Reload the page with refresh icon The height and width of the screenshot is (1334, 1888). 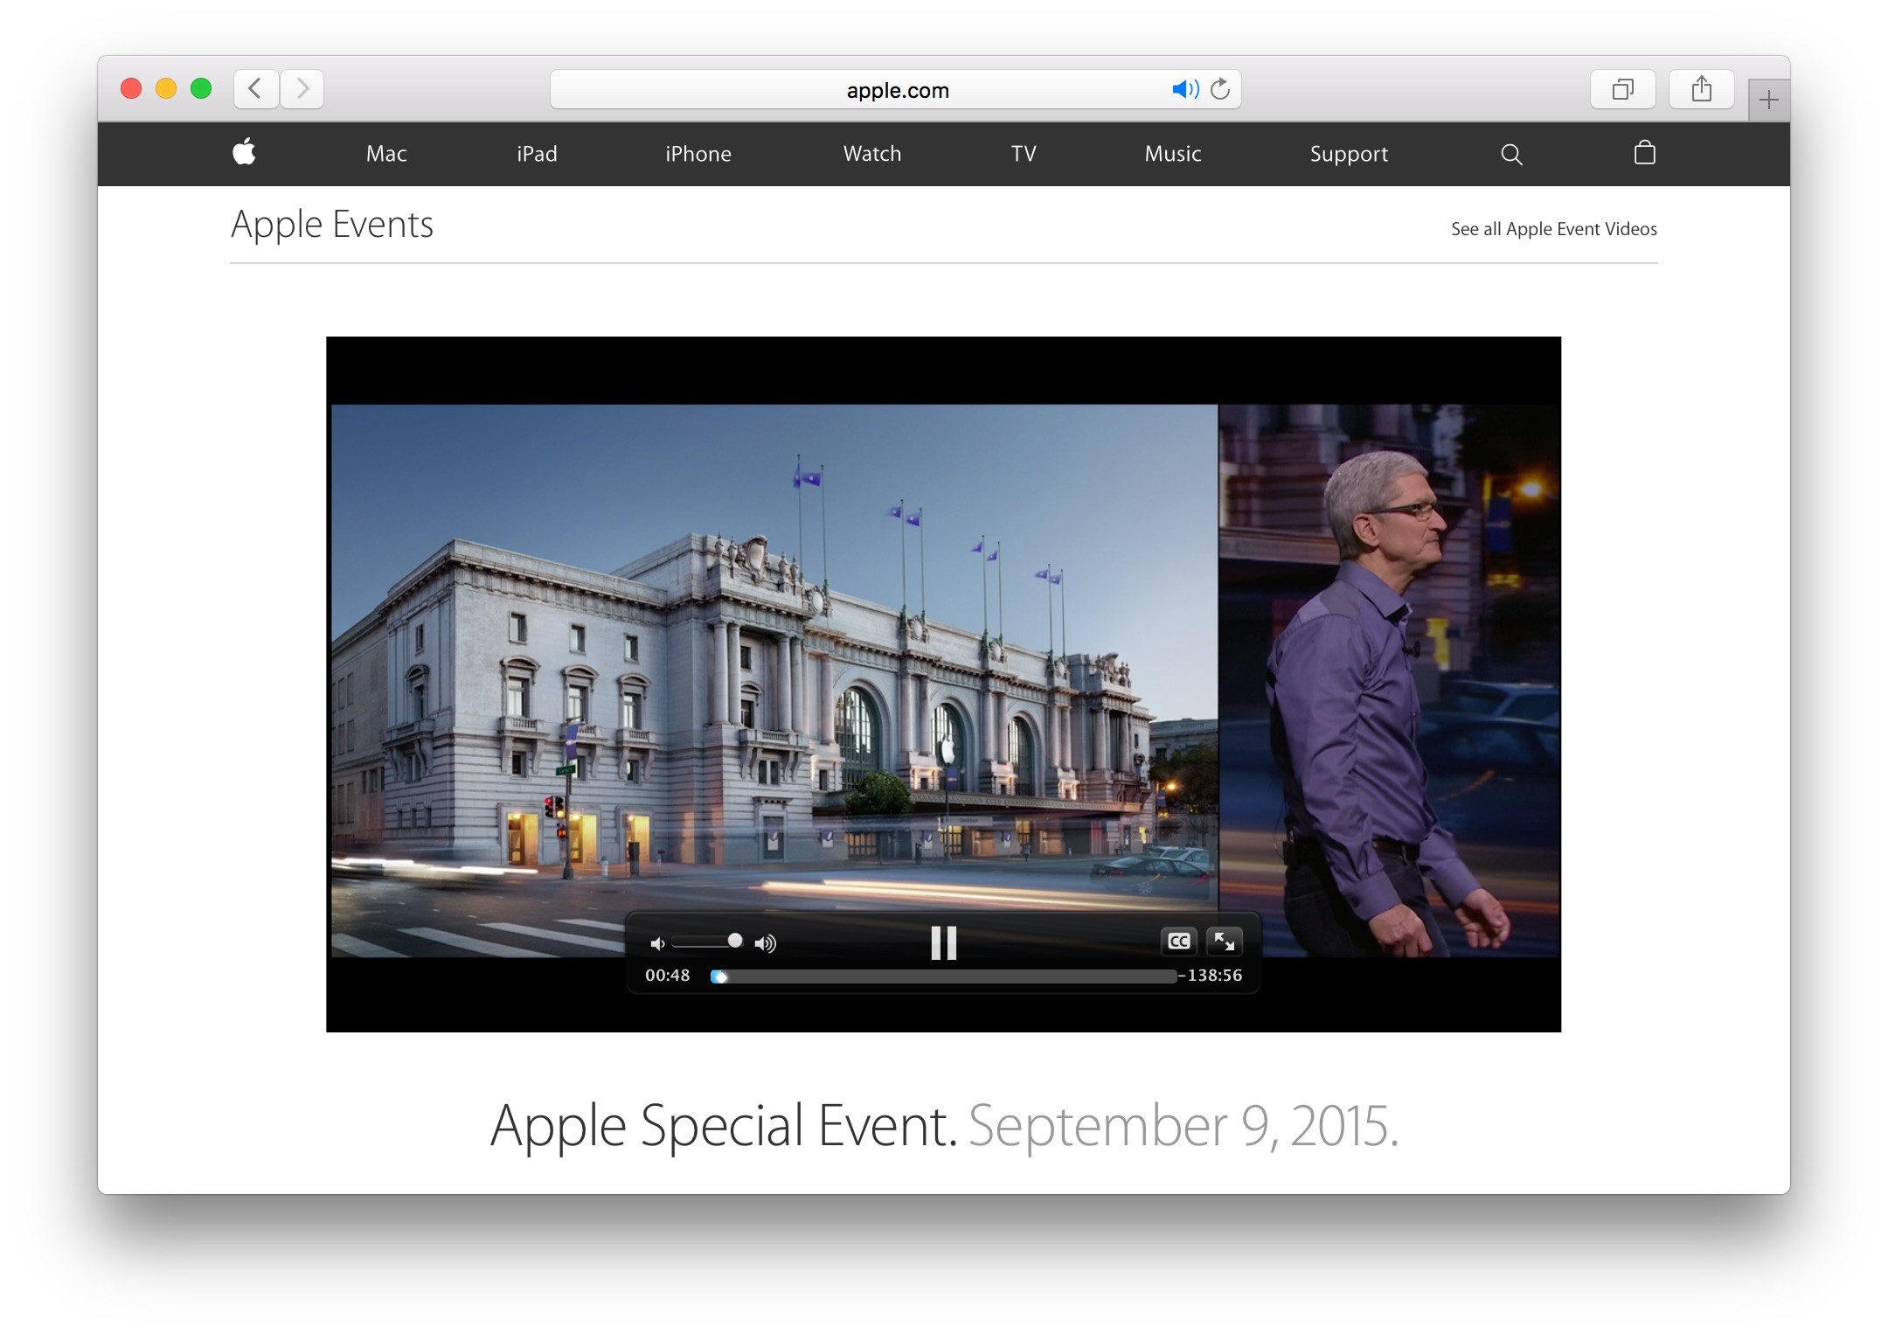tap(1220, 89)
